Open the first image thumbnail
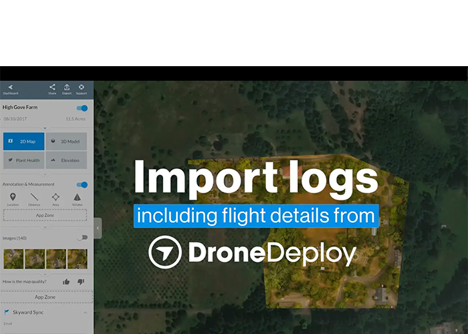 coord(13,259)
